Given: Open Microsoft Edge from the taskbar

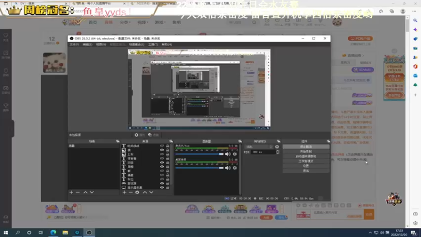Looking at the screenshot, I should [53, 232].
